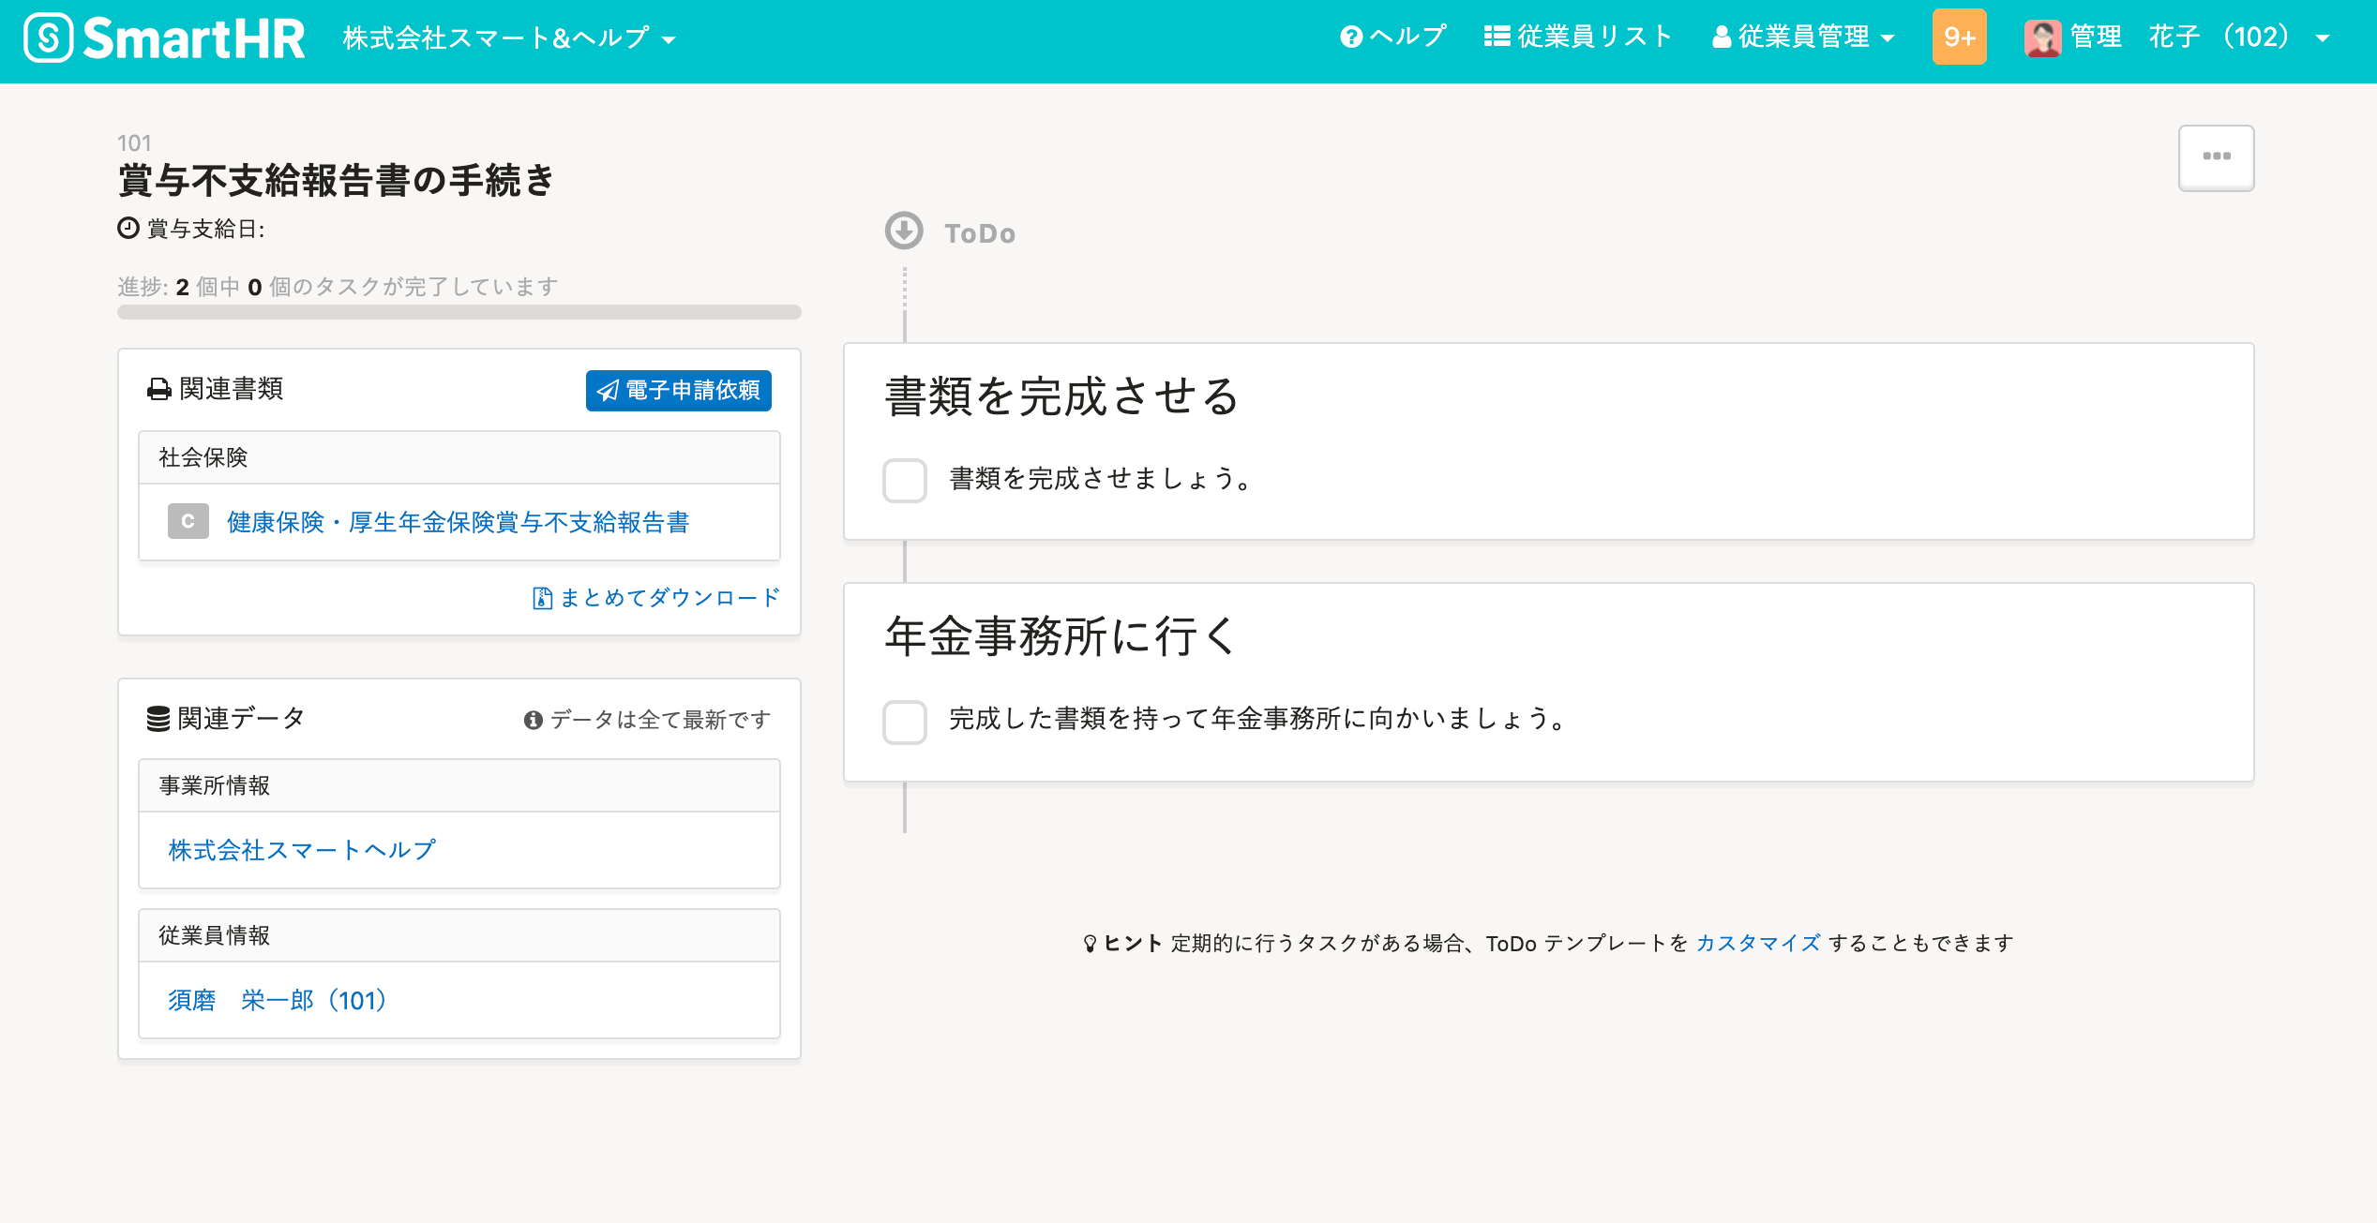This screenshot has height=1223, width=2377.
Task: Open employee 須磨 栄一郎 (101)
Action: [278, 1000]
